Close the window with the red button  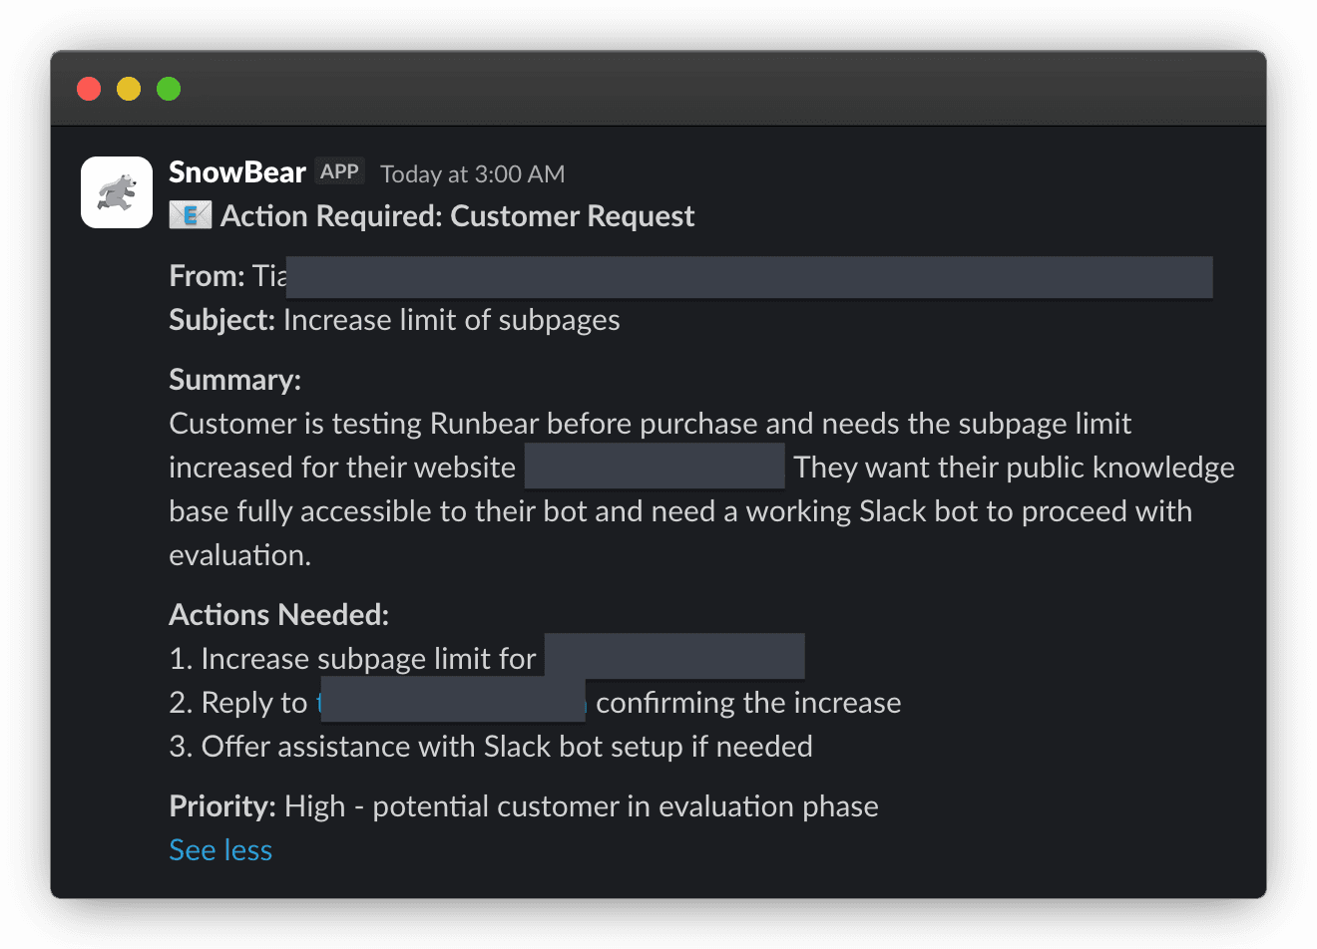(x=89, y=89)
